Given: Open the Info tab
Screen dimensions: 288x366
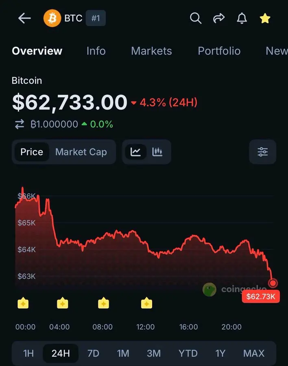Looking at the screenshot, I should [x=96, y=51].
